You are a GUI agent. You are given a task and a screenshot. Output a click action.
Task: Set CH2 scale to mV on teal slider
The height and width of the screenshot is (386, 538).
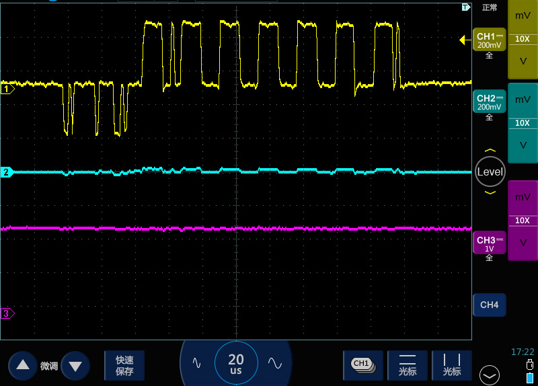coord(523,100)
